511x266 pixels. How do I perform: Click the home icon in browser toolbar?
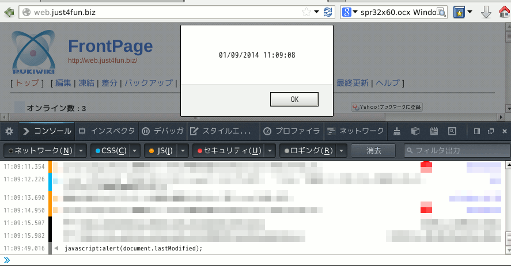504,12
